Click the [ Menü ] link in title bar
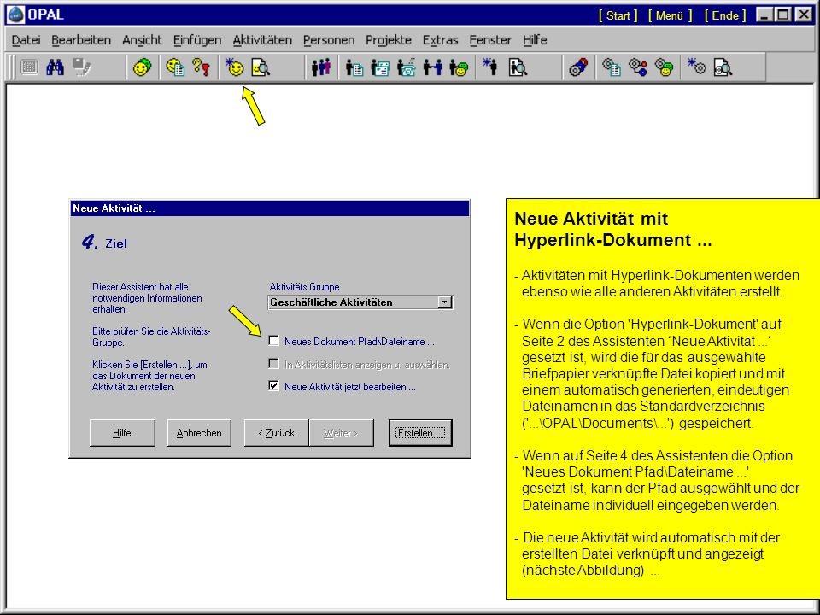 tap(670, 15)
